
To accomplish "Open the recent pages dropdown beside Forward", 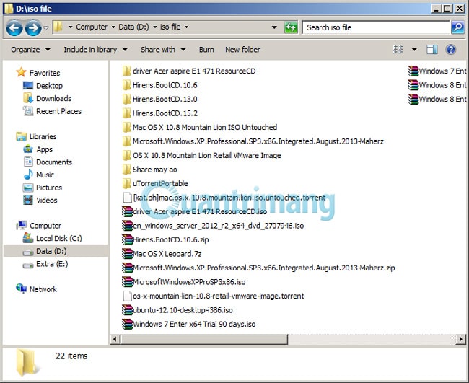I will point(45,28).
